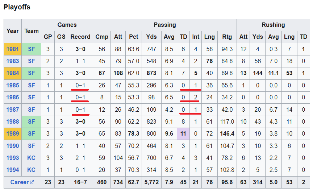
Task: Open the 1981 season link
Action: click(x=13, y=49)
